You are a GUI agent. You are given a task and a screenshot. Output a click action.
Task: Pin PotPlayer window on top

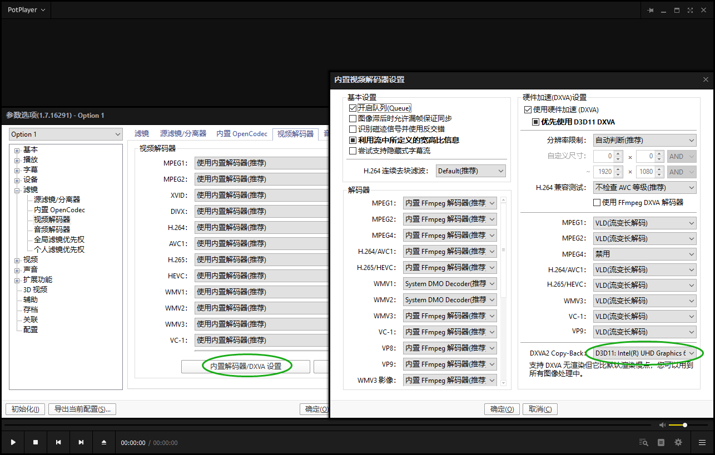(x=651, y=10)
